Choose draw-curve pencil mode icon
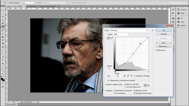 pyautogui.click(x=112, y=38)
